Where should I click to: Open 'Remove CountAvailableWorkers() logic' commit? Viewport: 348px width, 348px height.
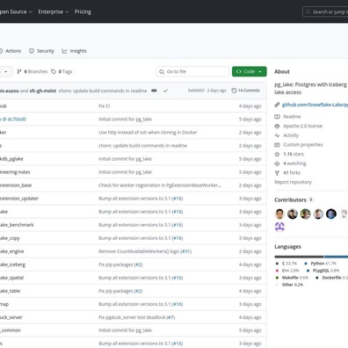click(139, 251)
